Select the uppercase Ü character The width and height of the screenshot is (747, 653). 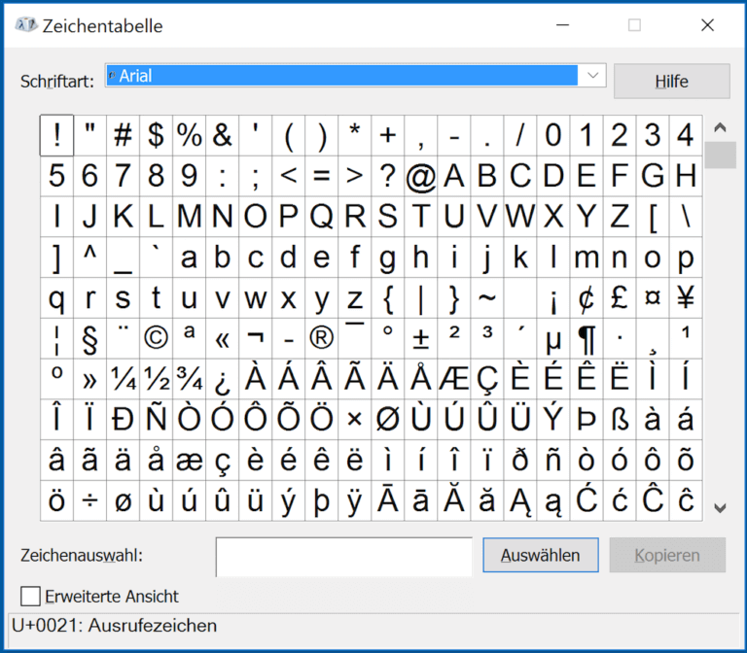click(520, 420)
